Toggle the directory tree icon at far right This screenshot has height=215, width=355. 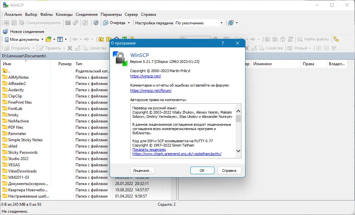pyautogui.click(x=336, y=39)
